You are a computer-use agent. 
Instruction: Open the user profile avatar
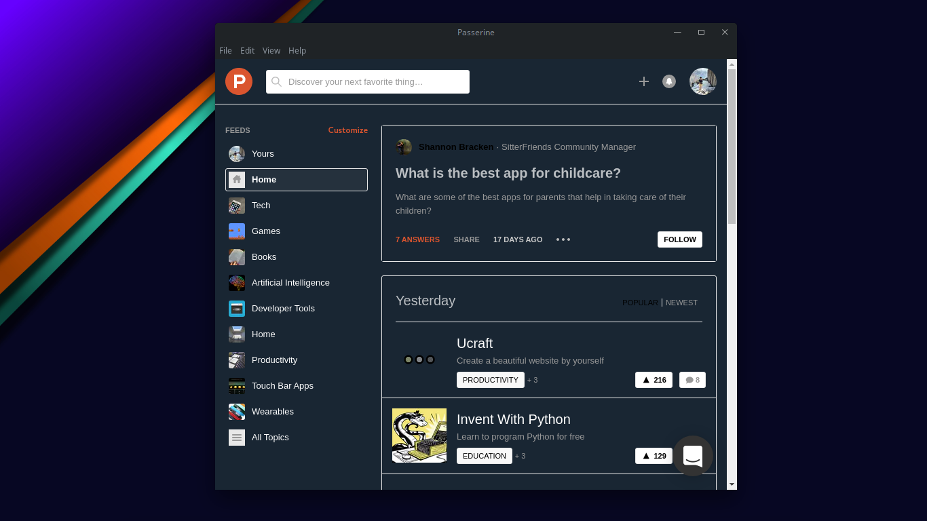click(703, 81)
